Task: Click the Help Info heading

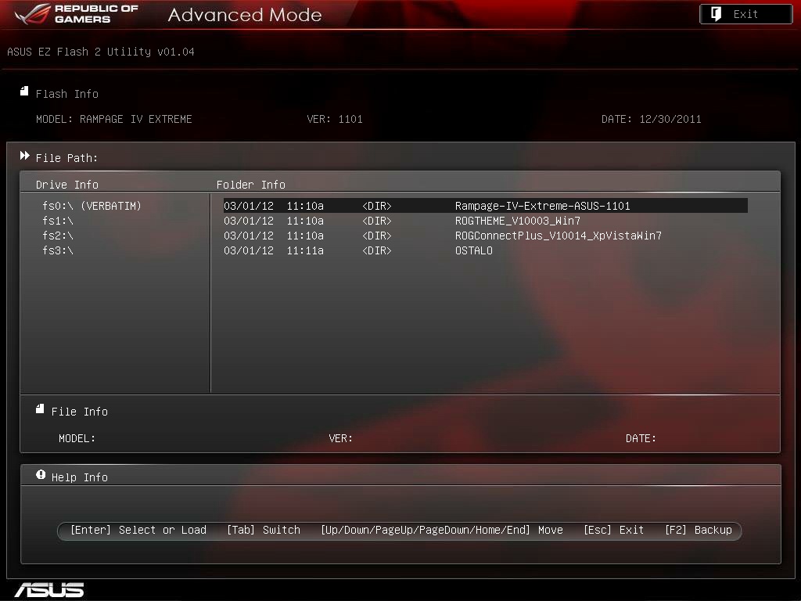Action: pos(80,477)
